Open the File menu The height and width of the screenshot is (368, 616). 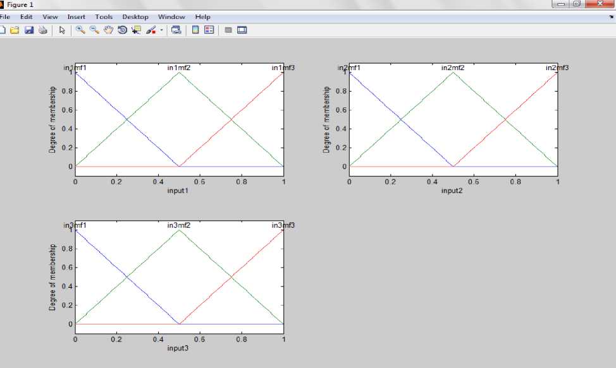pyautogui.click(x=5, y=17)
